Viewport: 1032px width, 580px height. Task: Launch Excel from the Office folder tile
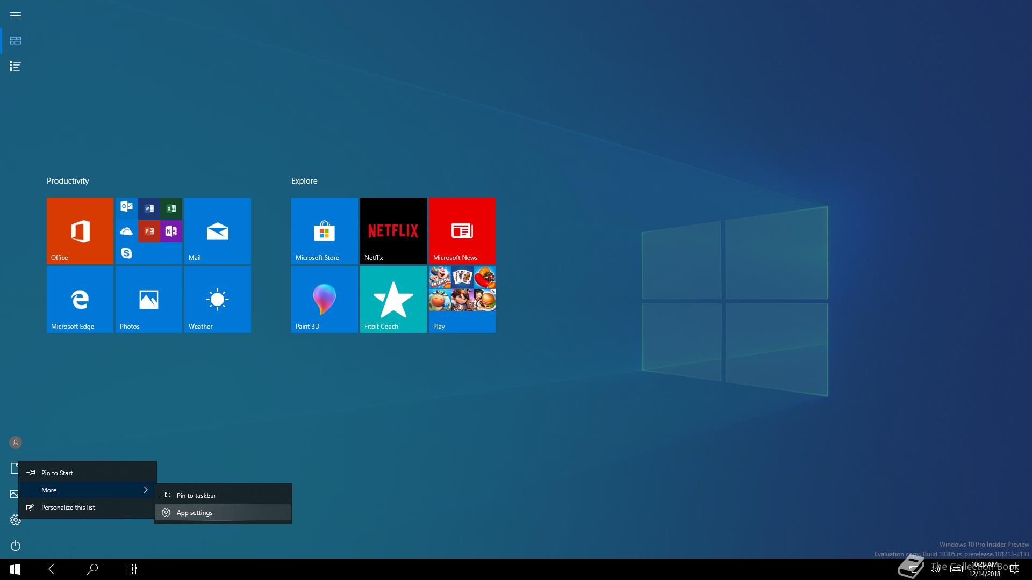[171, 208]
